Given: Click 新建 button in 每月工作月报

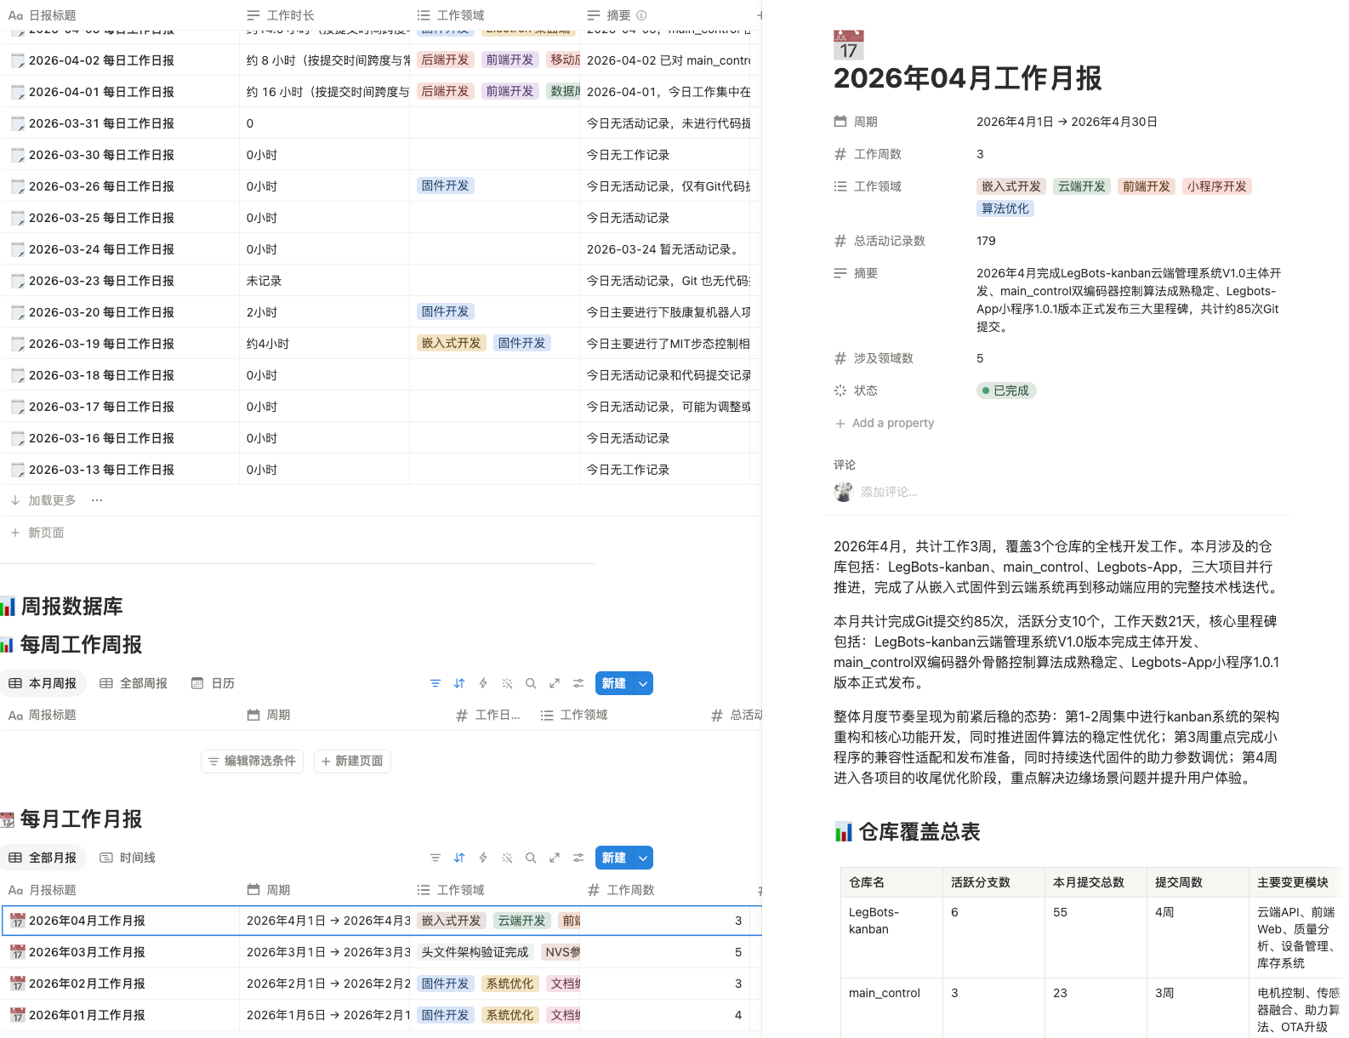Looking at the screenshot, I should click(614, 858).
